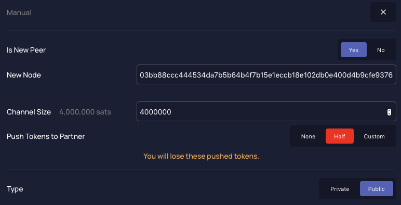Image resolution: width=401 pixels, height=205 pixels.
Task: Click the 4,000,000 sats hint text
Action: point(85,112)
